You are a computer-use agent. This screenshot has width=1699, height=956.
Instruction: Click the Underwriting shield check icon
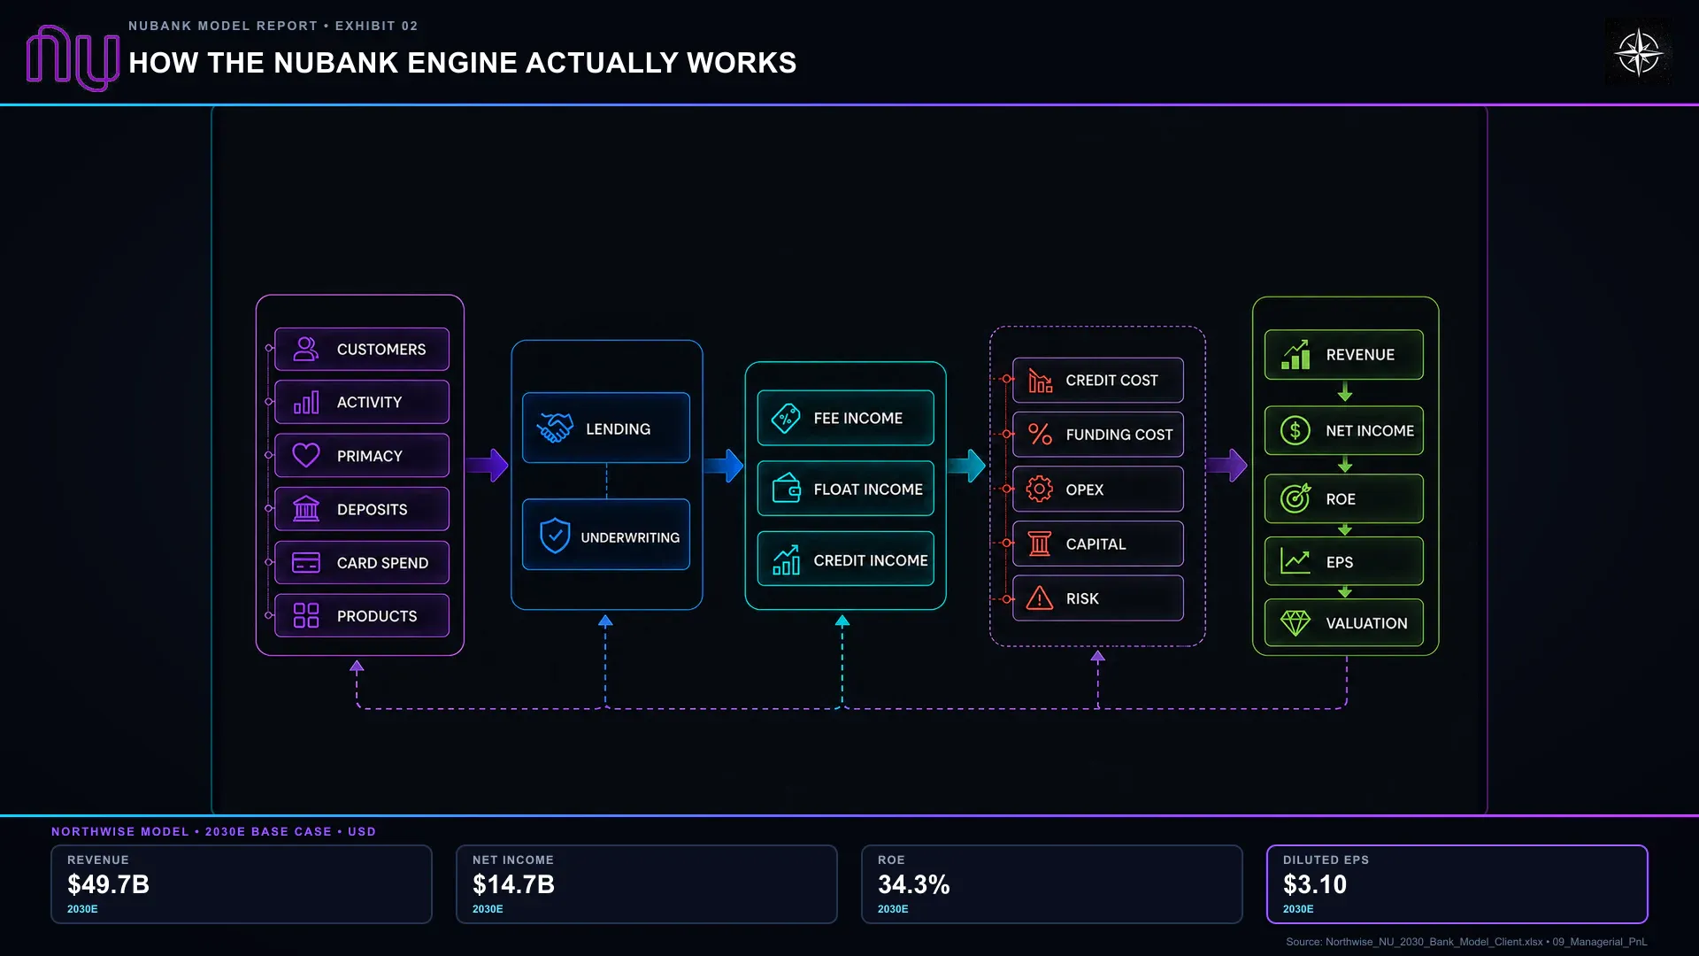[555, 536]
